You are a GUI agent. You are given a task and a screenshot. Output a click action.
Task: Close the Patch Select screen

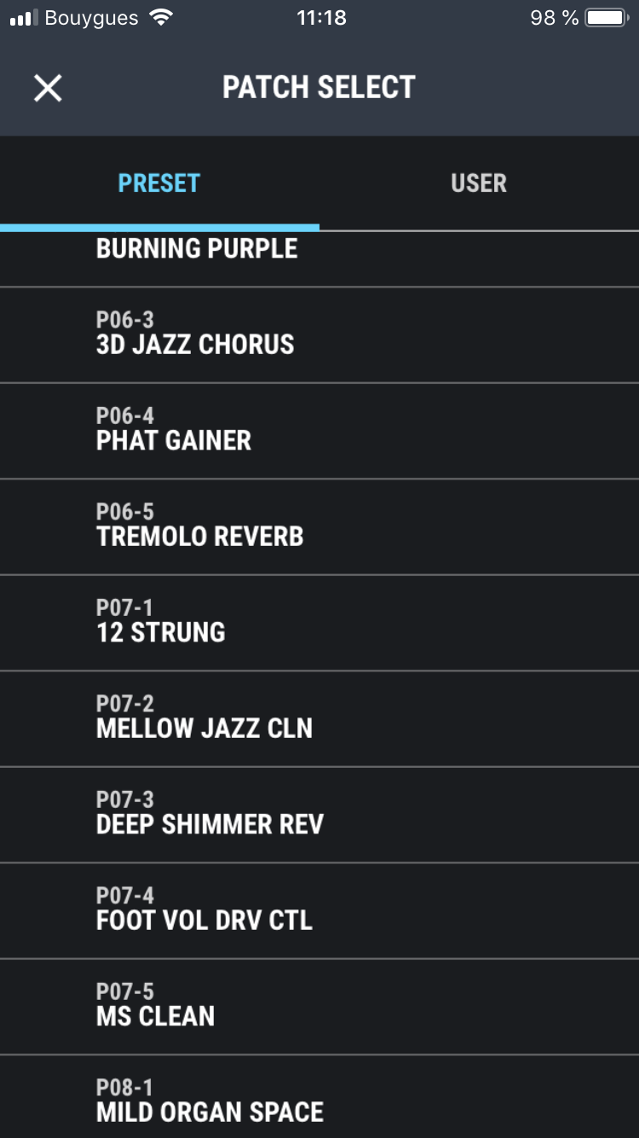tap(48, 88)
